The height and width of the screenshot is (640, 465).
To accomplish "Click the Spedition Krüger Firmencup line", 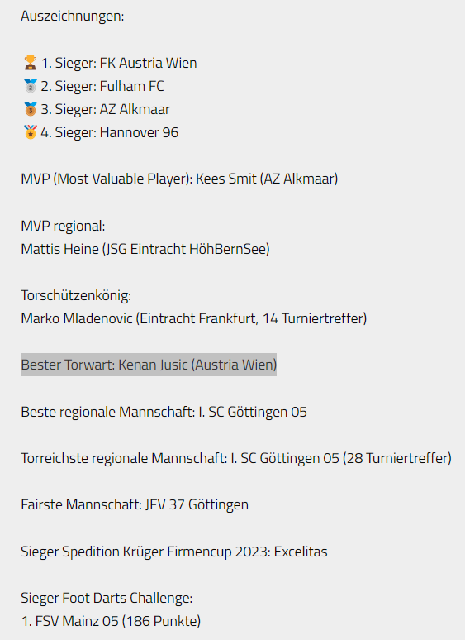I will pos(174,552).
